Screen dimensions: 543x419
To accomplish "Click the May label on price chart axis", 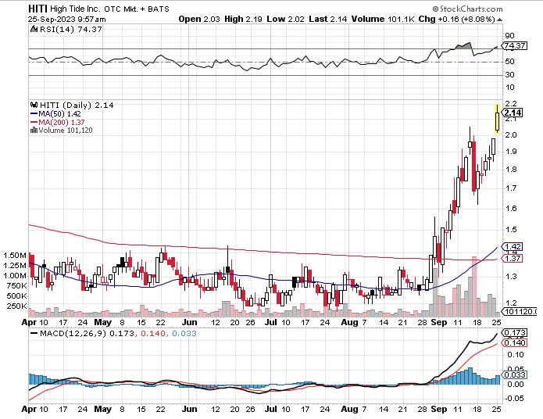I will (x=103, y=322).
